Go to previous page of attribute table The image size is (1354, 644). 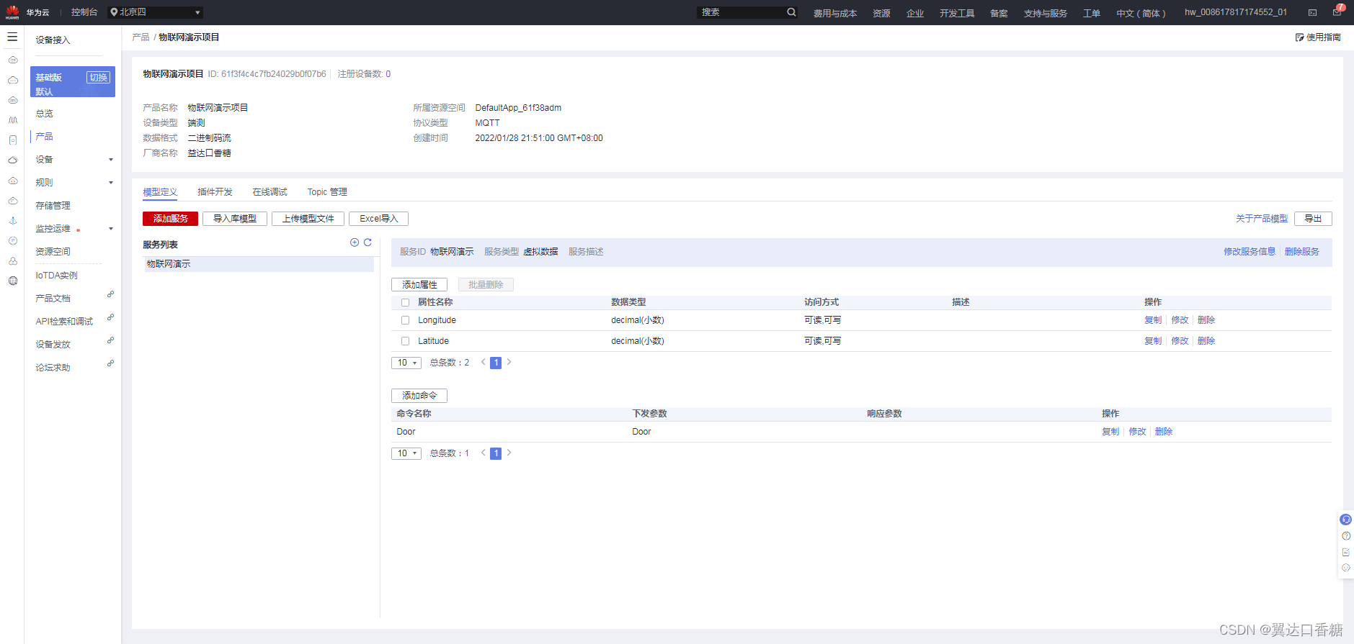point(483,362)
